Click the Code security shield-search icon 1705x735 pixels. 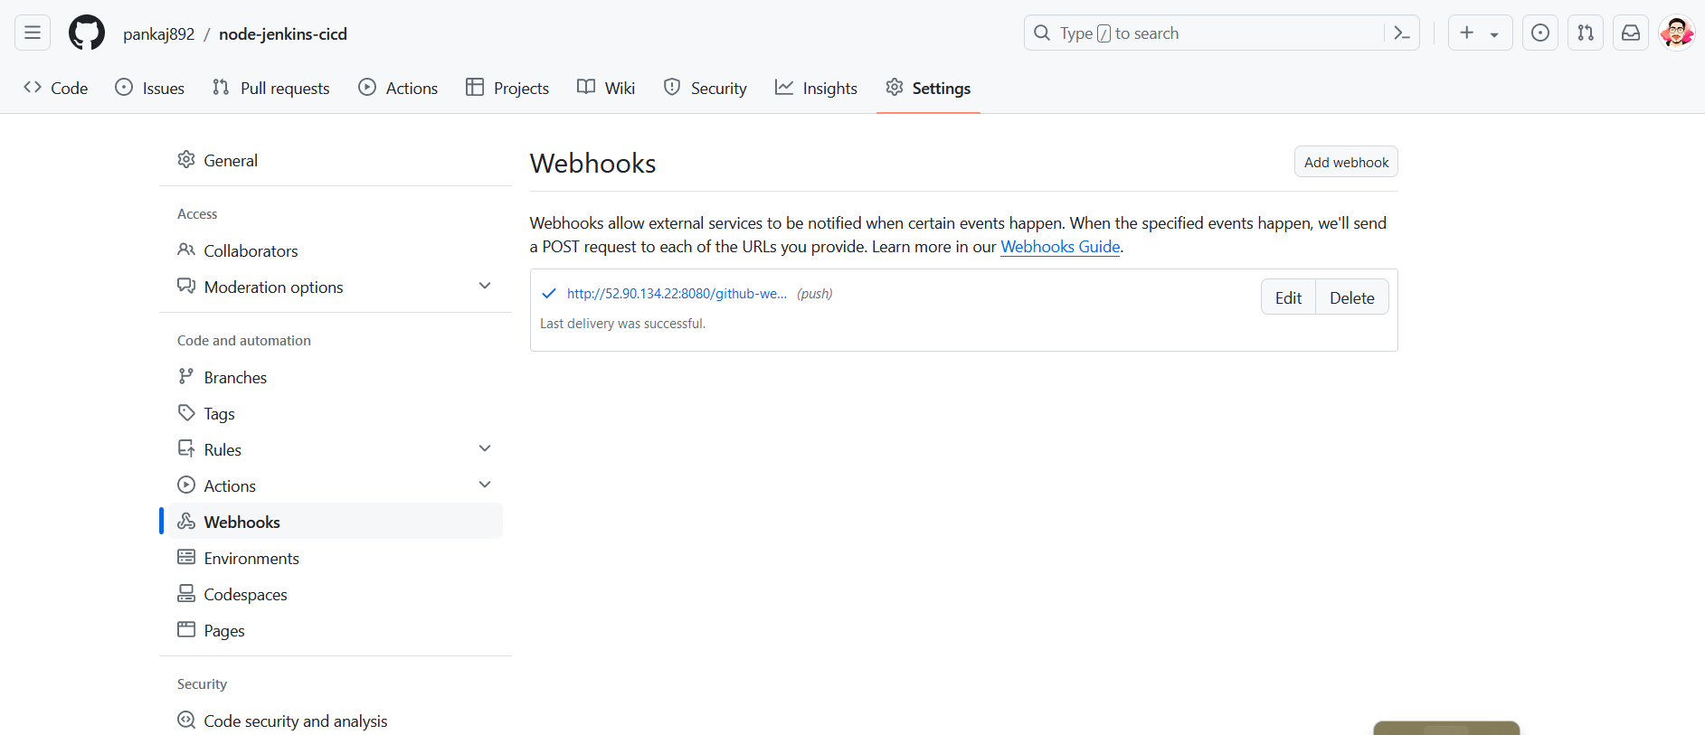pos(186,720)
